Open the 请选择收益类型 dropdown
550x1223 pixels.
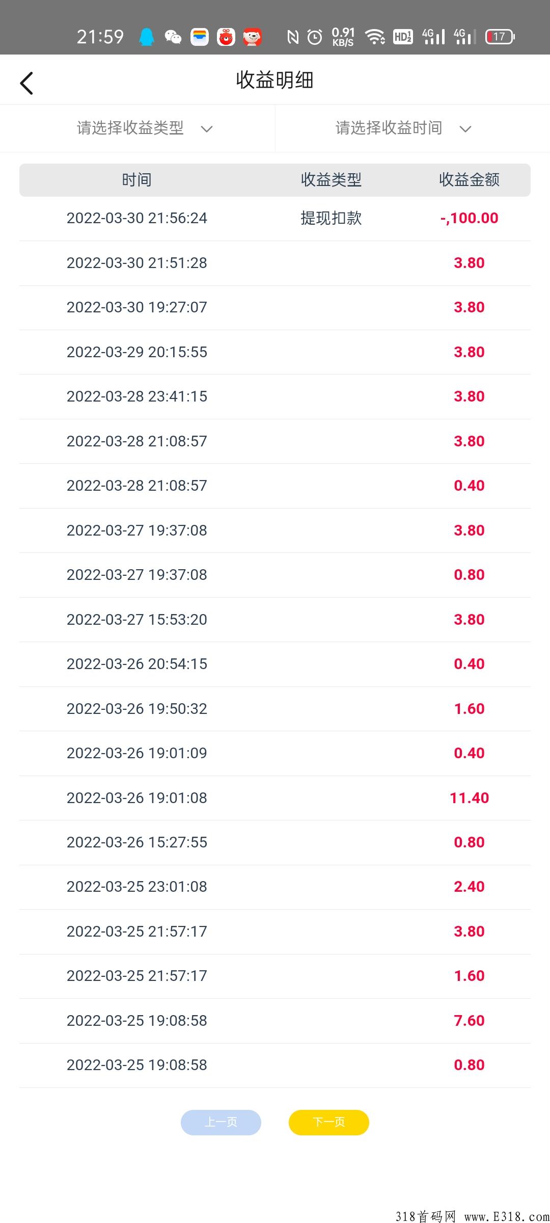tap(137, 128)
